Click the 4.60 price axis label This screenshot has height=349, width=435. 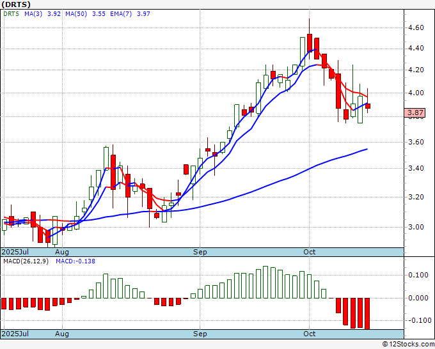416,27
